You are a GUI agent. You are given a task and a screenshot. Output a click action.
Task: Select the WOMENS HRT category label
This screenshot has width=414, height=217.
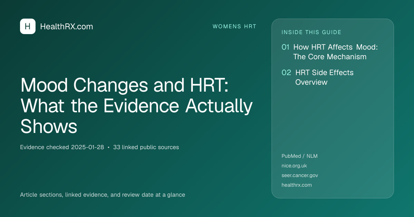234,27
